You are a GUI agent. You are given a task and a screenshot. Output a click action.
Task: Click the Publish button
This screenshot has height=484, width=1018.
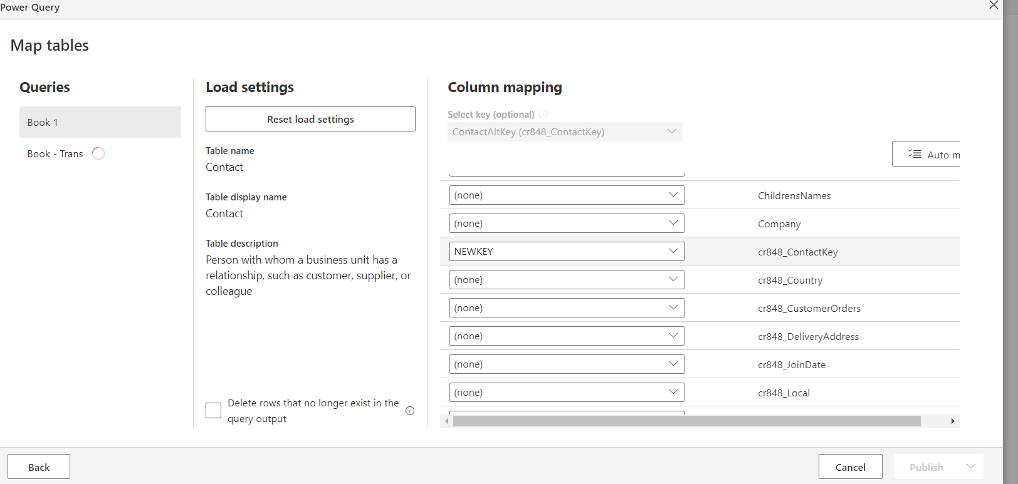(x=926, y=466)
